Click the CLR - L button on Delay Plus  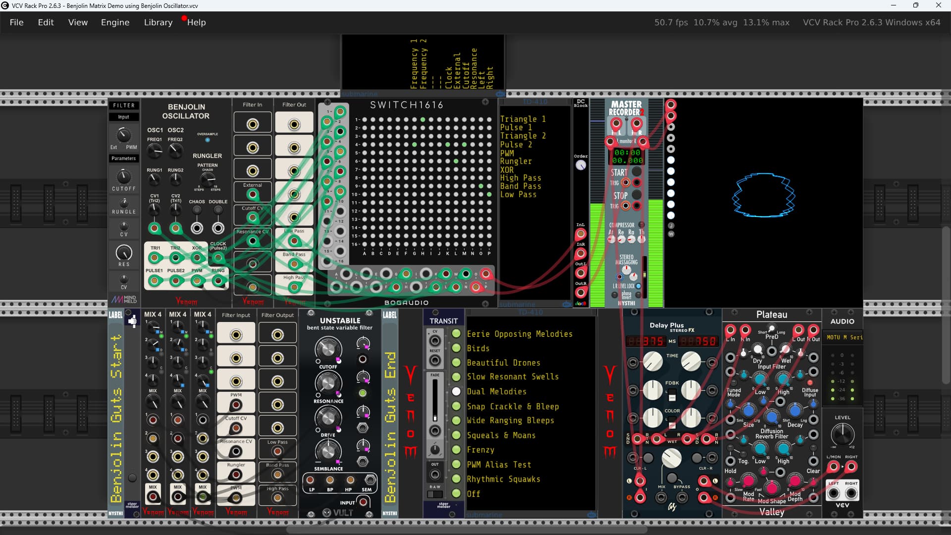(x=648, y=458)
